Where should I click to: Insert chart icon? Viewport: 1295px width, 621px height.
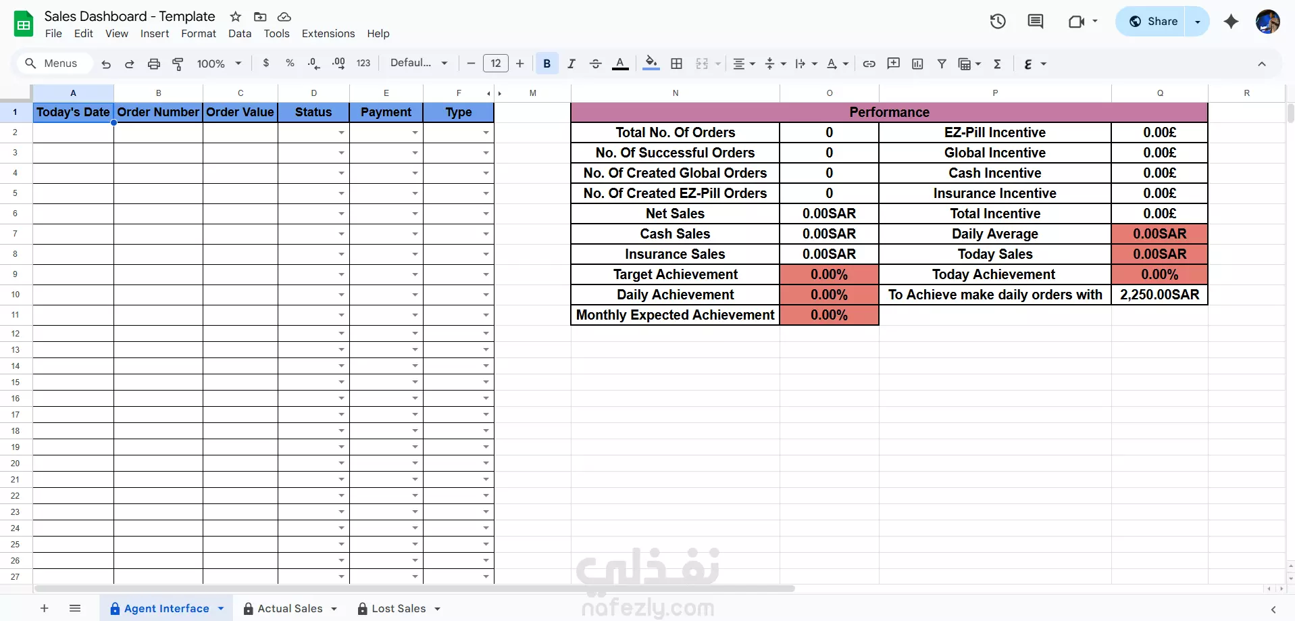coord(917,64)
